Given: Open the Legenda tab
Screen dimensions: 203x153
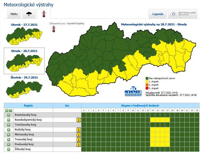Looking at the screenshot, I should (x=158, y=14).
